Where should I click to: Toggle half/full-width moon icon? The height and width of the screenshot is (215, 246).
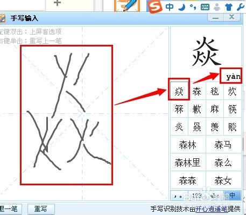[181, 7]
